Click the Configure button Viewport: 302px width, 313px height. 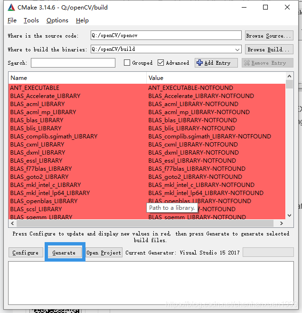click(26, 253)
